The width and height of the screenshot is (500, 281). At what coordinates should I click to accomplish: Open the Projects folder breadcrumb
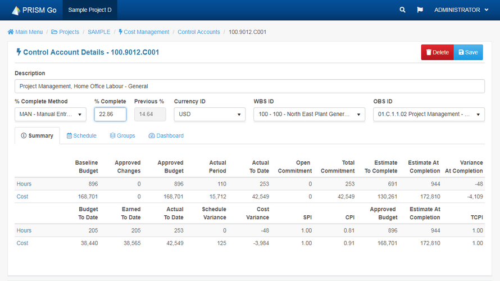pyautogui.click(x=65, y=32)
